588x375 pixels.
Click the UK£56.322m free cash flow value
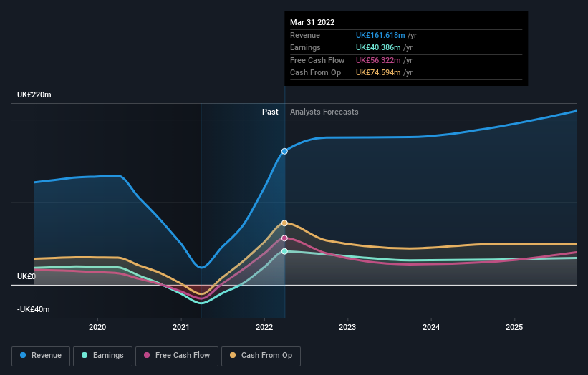378,60
